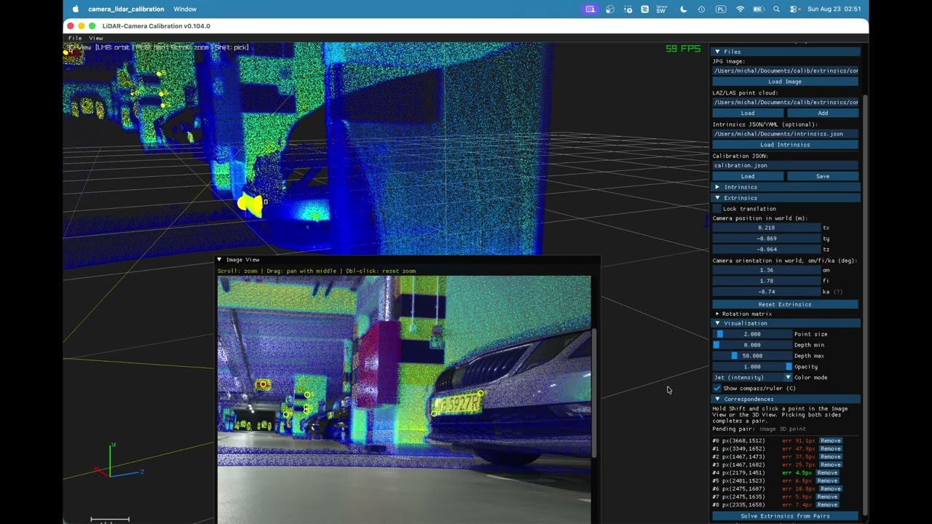Click the Reset Extrinsics button

click(785, 304)
